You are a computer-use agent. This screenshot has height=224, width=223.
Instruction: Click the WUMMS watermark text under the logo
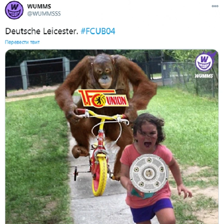[204, 76]
